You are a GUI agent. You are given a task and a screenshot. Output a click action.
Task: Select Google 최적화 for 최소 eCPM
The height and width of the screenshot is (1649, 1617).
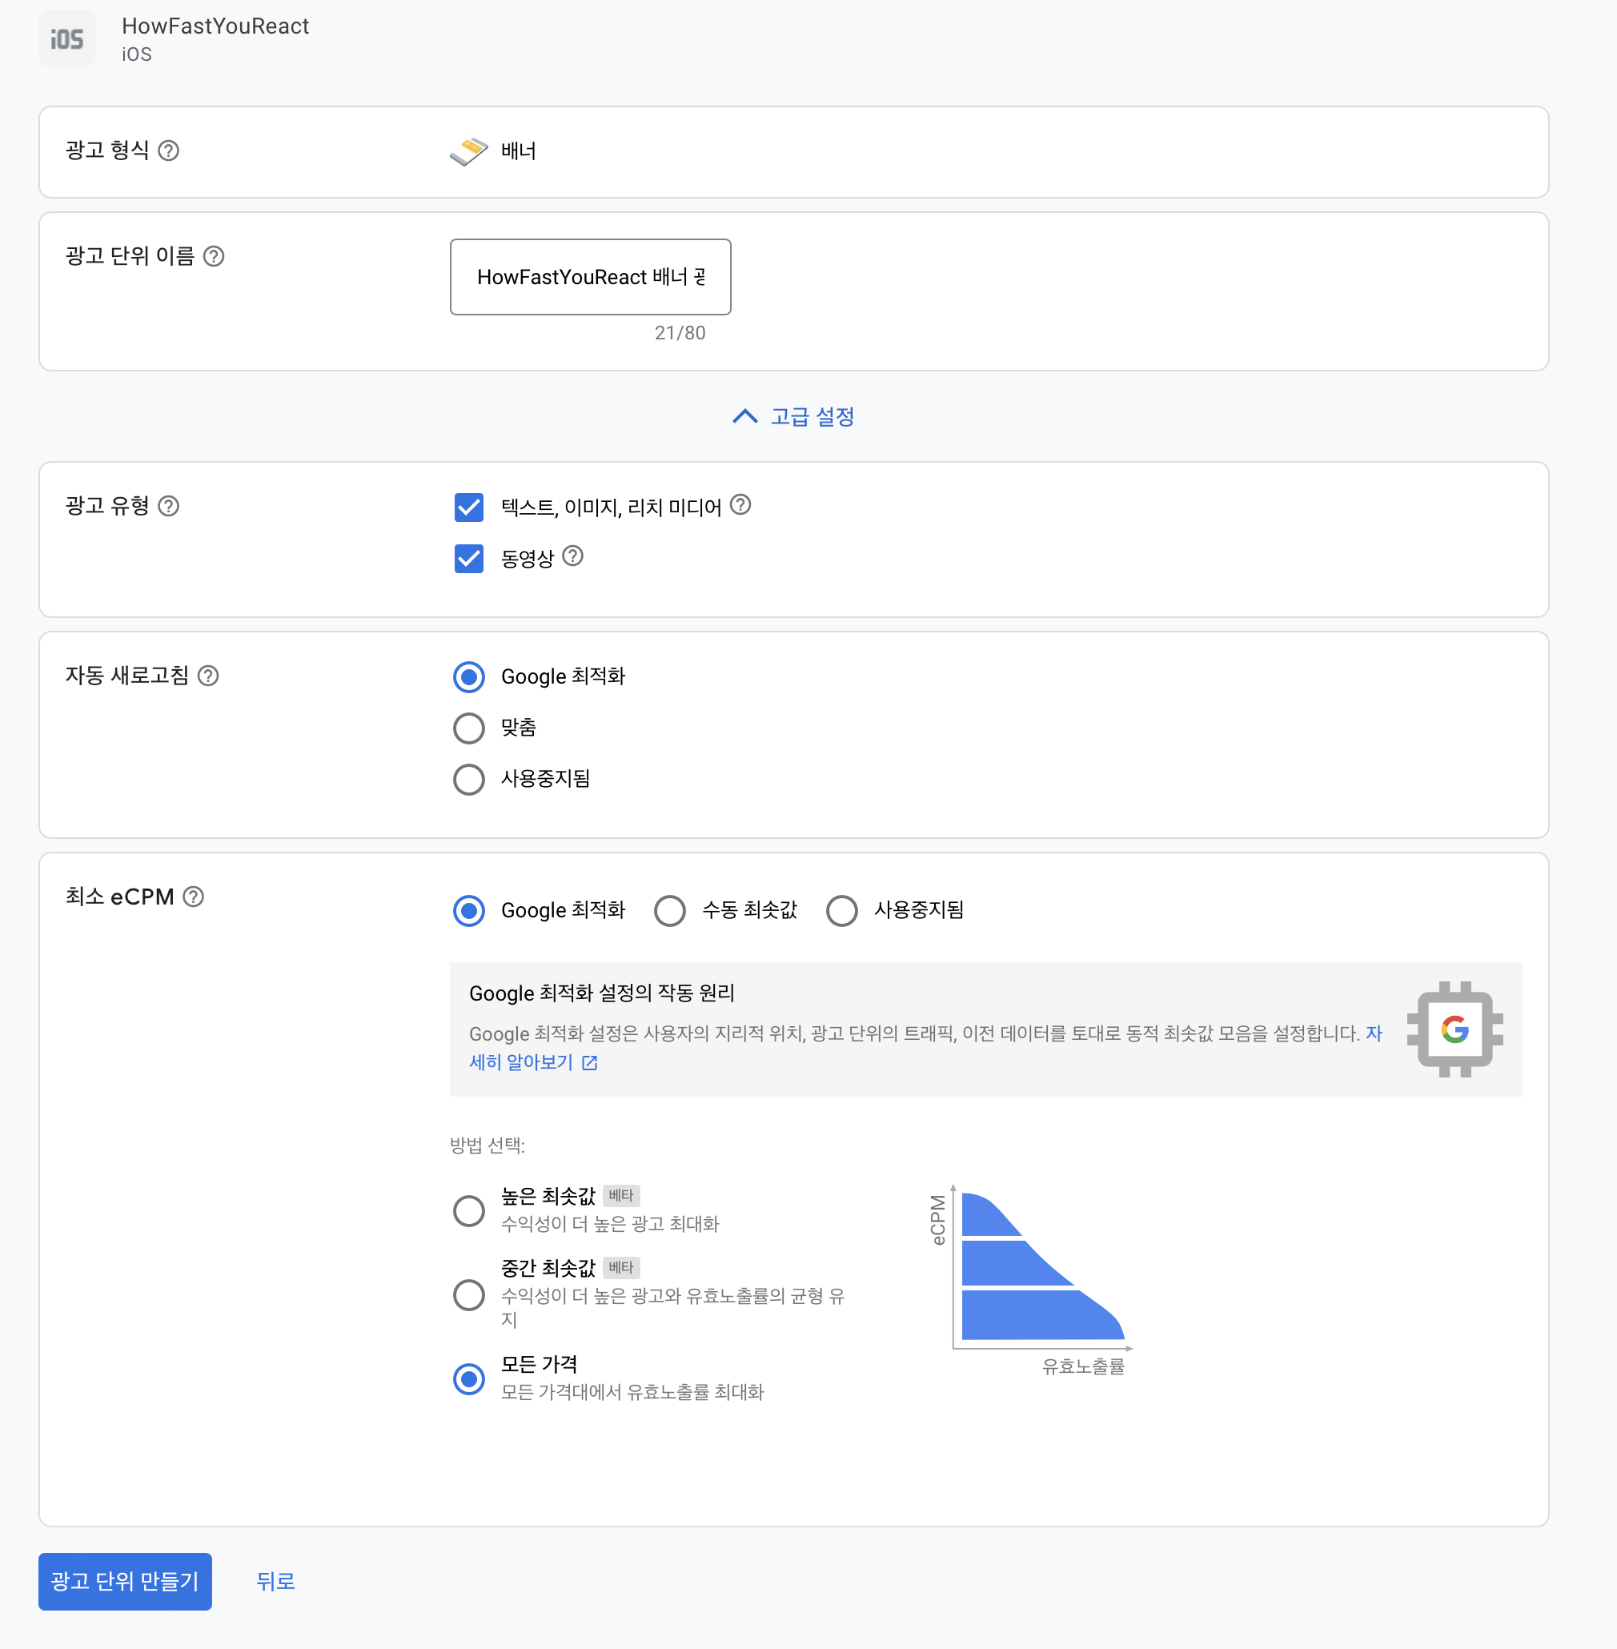coord(469,910)
